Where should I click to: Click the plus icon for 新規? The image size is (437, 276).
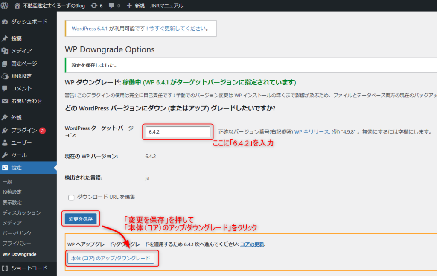click(x=129, y=6)
